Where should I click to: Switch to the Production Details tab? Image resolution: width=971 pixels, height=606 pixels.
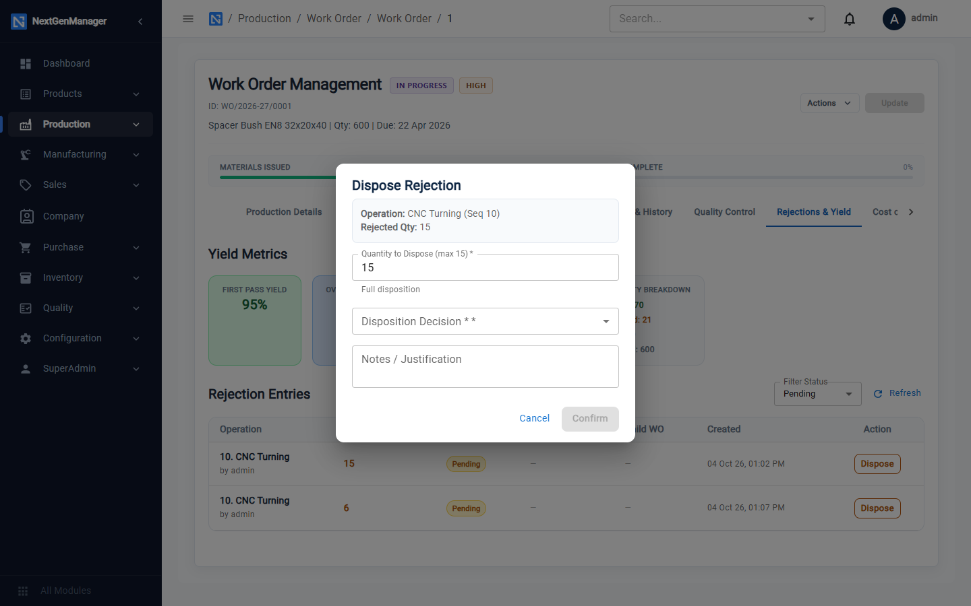(284, 212)
